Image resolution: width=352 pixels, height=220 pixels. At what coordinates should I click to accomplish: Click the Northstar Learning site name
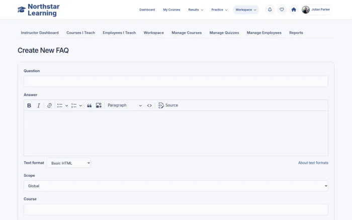44,10
